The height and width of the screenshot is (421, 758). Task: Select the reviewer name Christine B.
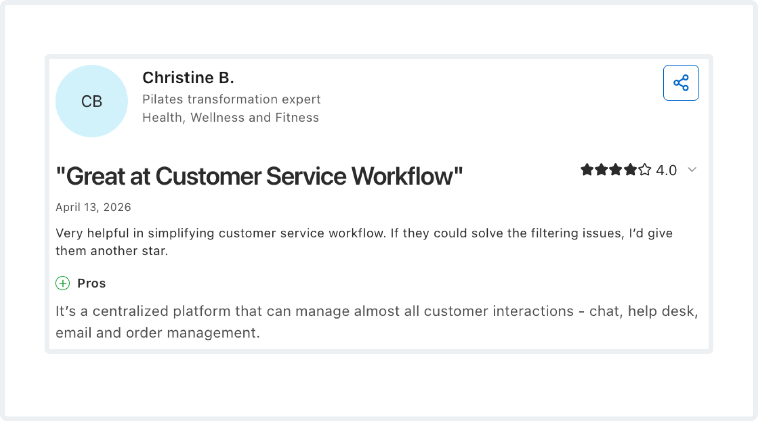point(188,78)
